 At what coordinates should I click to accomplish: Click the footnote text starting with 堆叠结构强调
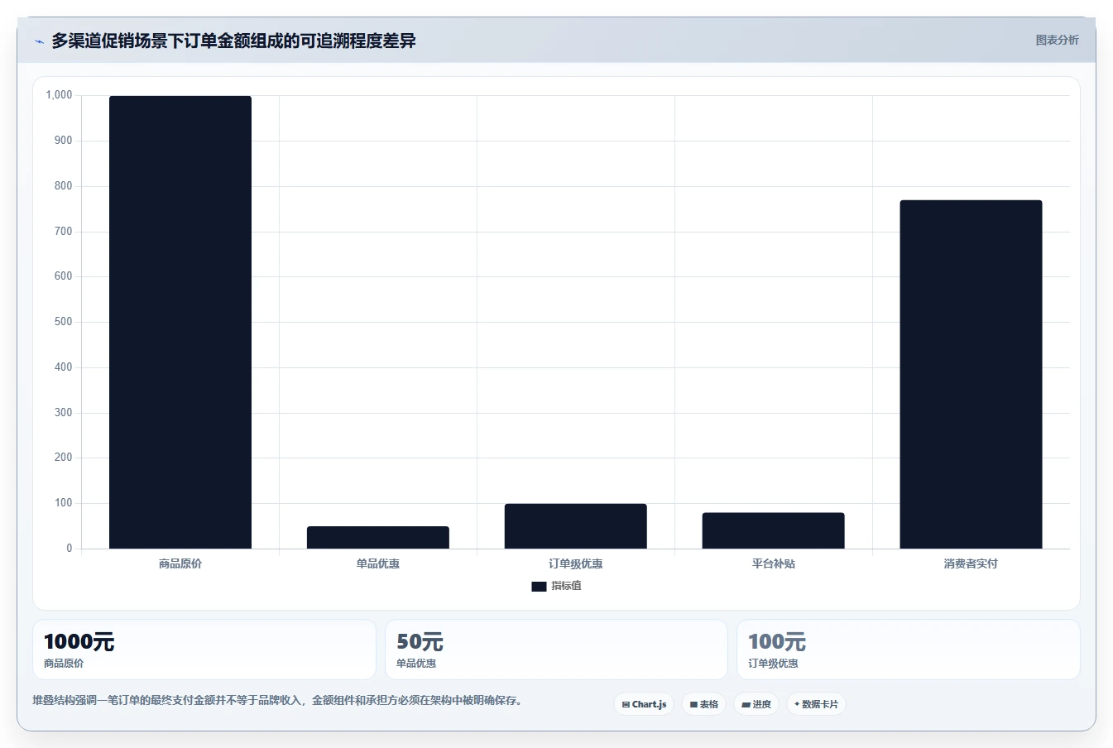(277, 701)
